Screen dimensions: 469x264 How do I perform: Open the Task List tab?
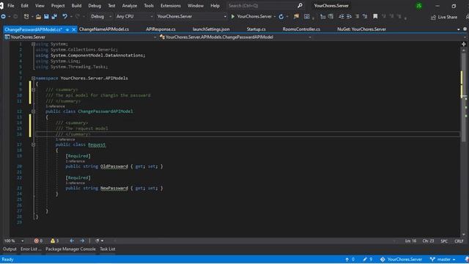click(x=108, y=249)
